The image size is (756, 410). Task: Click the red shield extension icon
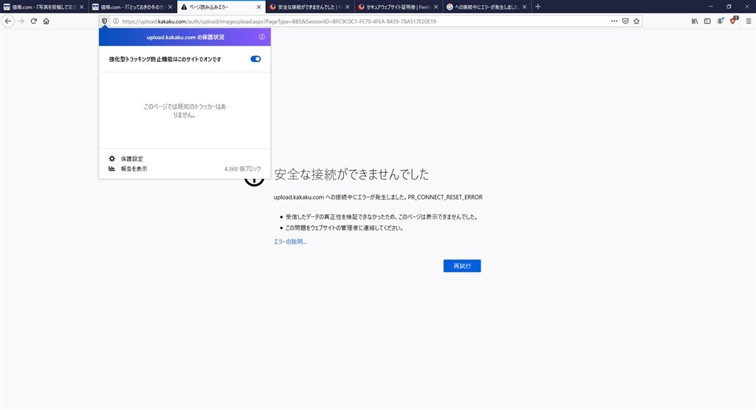(x=733, y=21)
